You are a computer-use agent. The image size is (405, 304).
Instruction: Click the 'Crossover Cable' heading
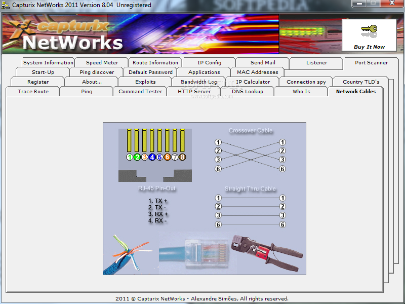[x=251, y=131]
